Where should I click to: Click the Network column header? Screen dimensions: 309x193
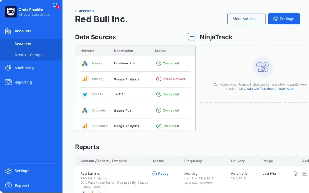pos(87,51)
